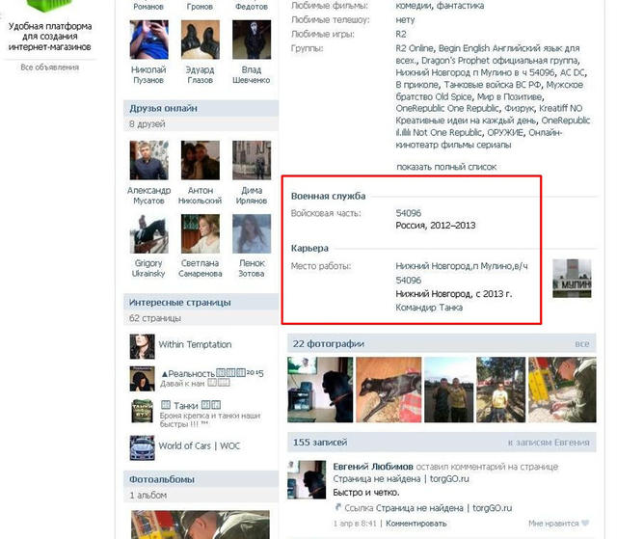
Task: Open Эдуард Глазов's avatar photo
Action: [201, 40]
